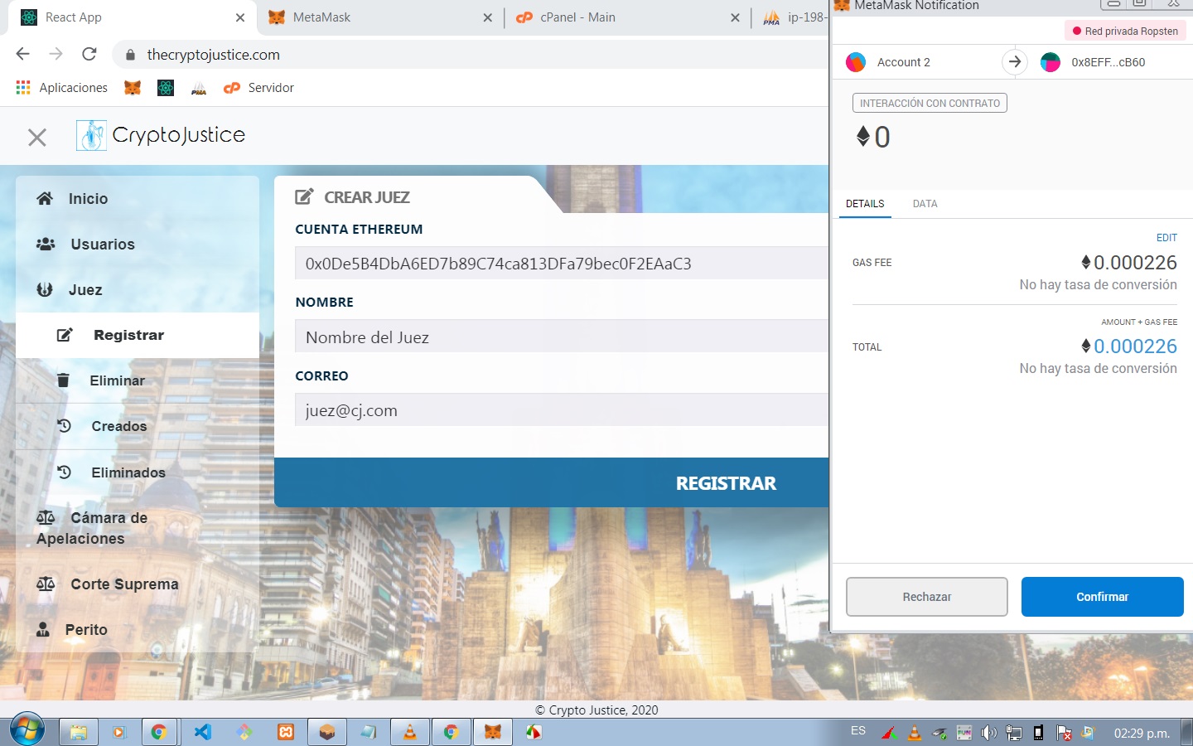Reload the page with the refresh icon
Viewport: 1193px width, 746px height.
(x=89, y=55)
